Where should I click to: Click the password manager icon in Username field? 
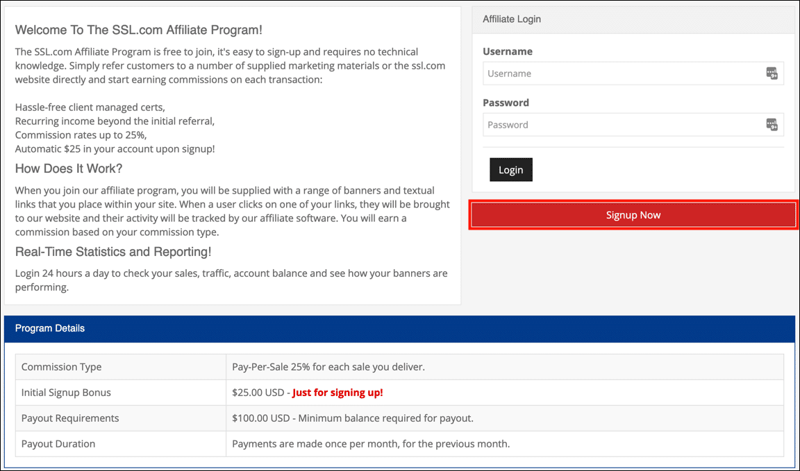(772, 74)
